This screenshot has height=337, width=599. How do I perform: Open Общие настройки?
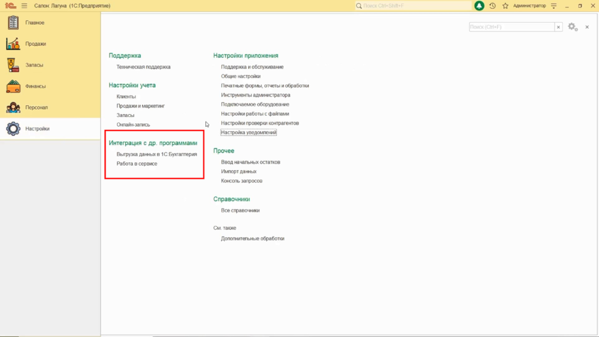tap(240, 76)
